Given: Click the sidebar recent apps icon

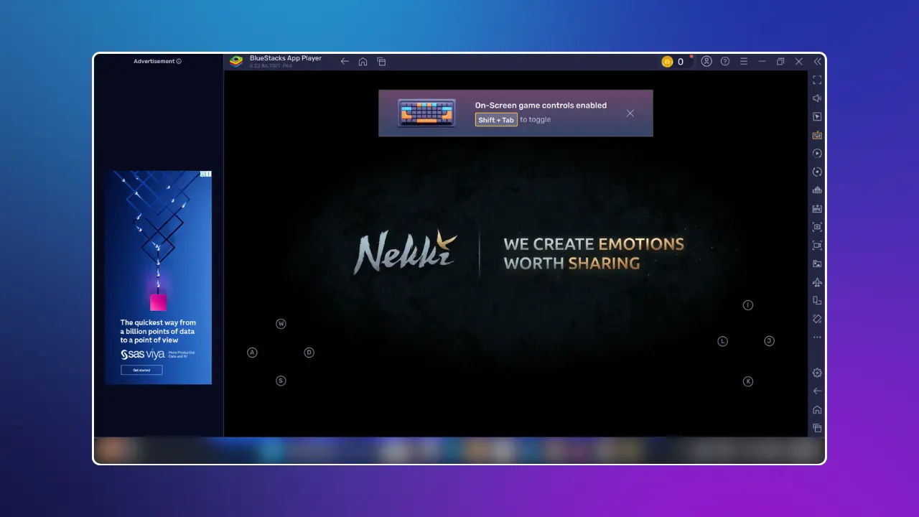Looking at the screenshot, I should coord(817,428).
